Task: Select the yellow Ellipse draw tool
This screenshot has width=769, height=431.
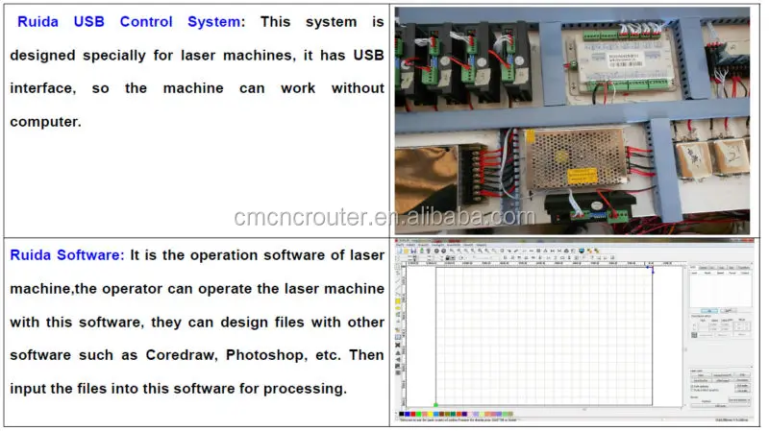Action: point(398,308)
